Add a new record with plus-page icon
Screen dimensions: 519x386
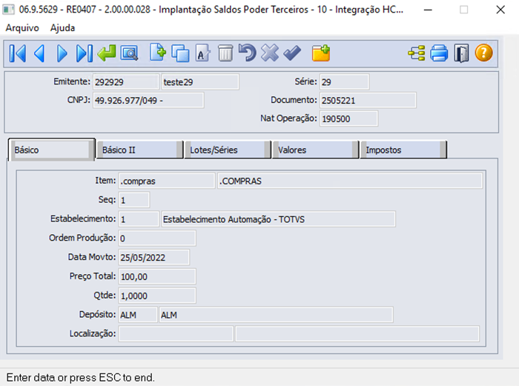(157, 53)
